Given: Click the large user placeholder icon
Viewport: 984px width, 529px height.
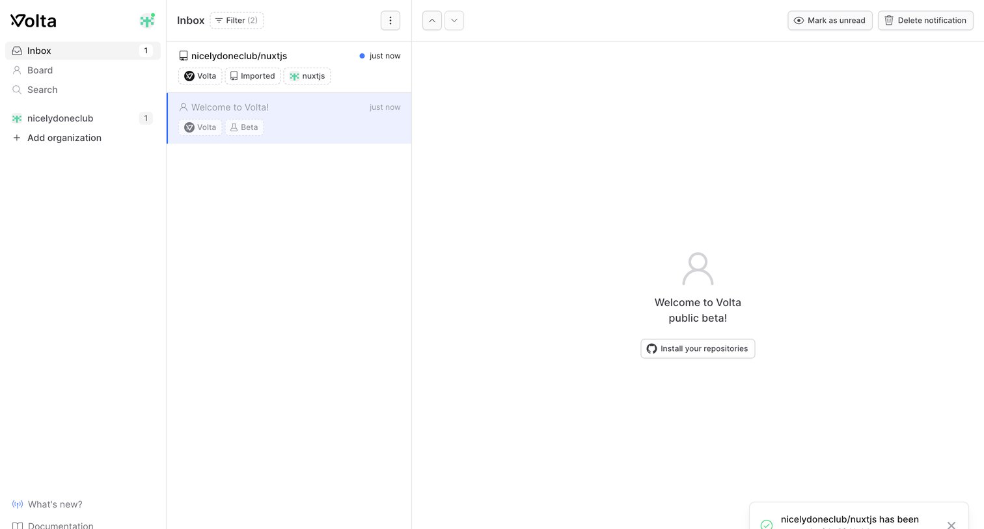Looking at the screenshot, I should click(698, 269).
